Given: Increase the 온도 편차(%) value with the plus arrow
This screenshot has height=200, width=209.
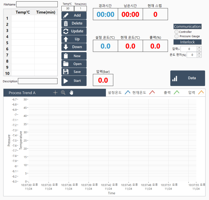Looking at the screenshot, I should [x=199, y=54].
